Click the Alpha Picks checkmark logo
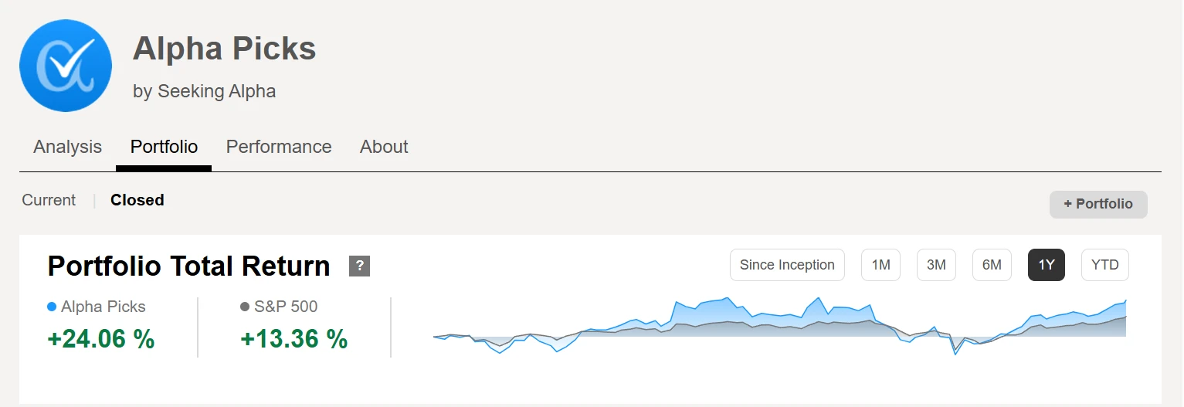 click(66, 65)
